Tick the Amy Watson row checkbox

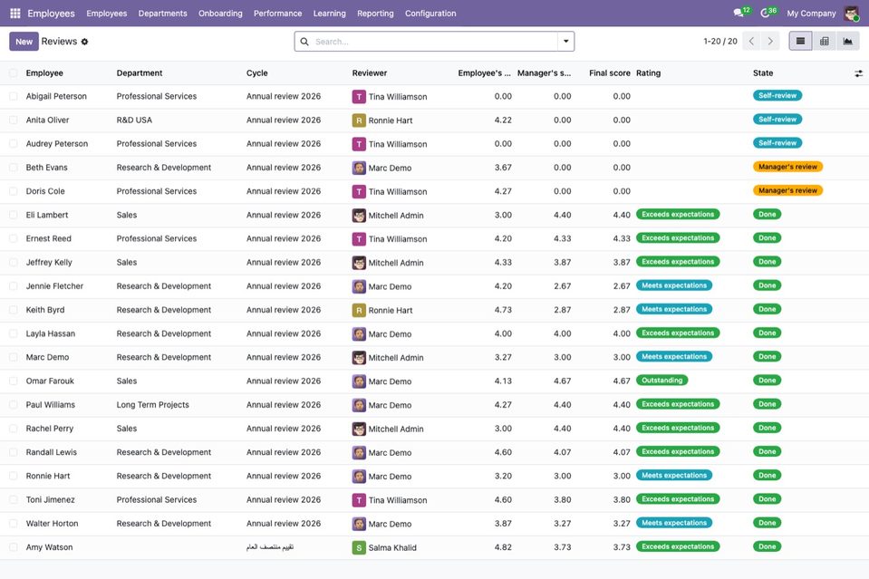point(14,547)
